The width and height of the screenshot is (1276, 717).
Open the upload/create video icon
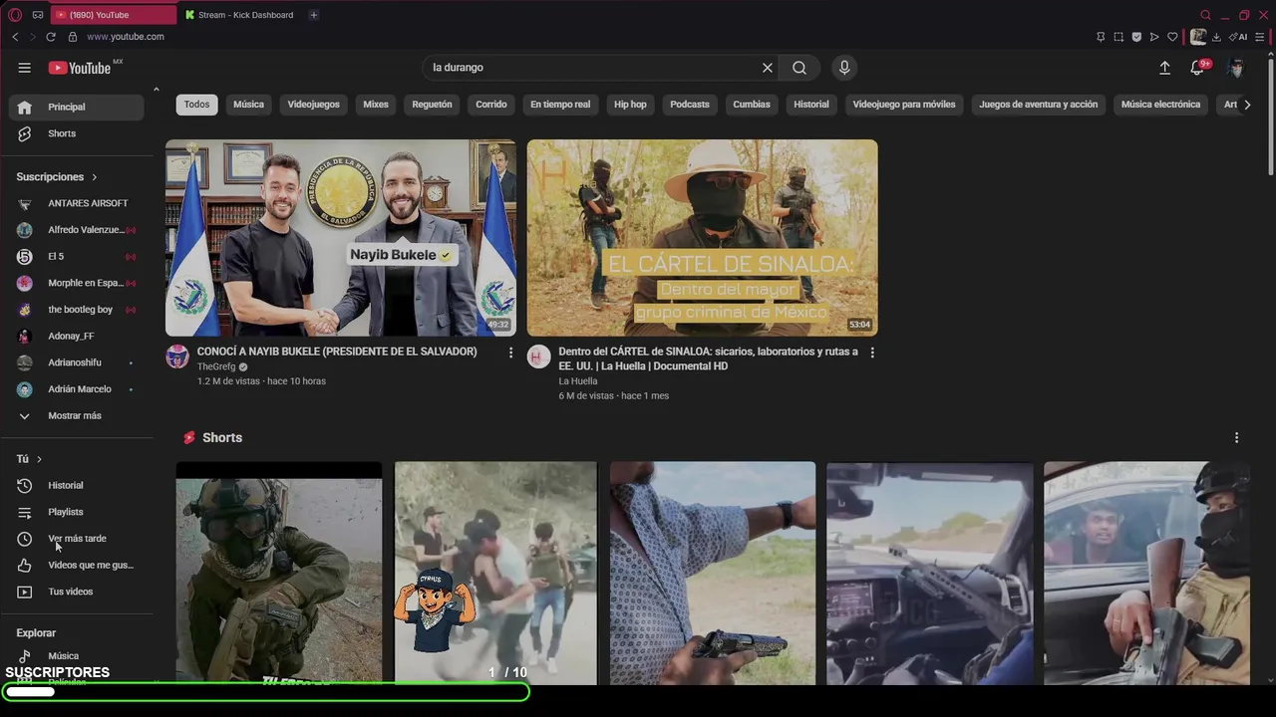[1164, 68]
